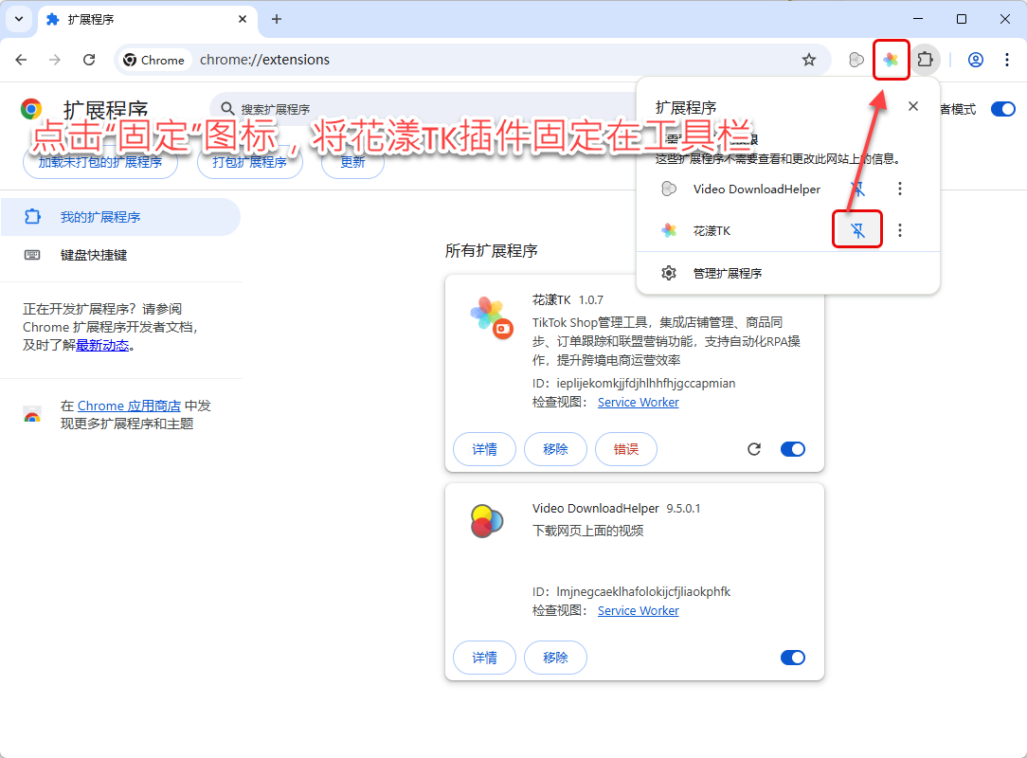Open 详情 for the 花漾TK extension
The height and width of the screenshot is (758, 1027).
click(x=485, y=449)
